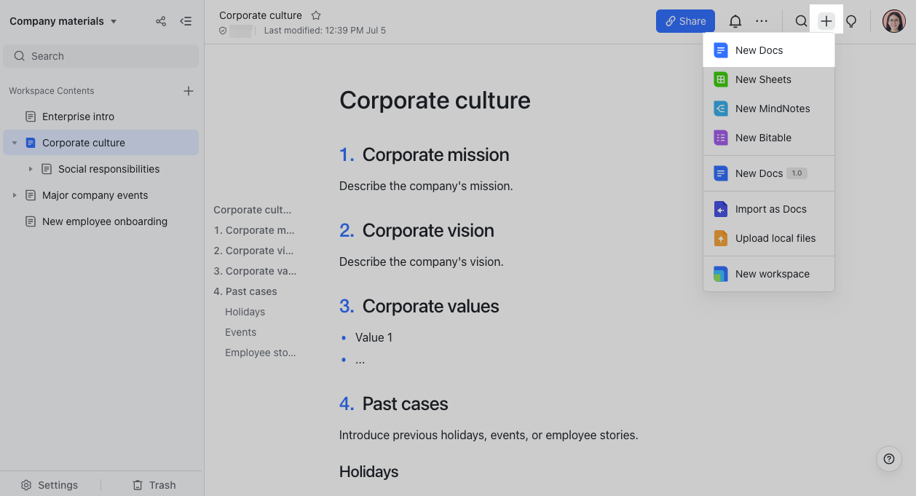
Task: Open the help question mark button
Action: (x=888, y=459)
